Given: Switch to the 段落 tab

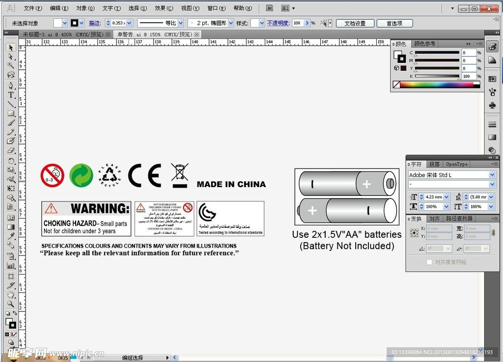Looking at the screenshot, I should (434, 164).
